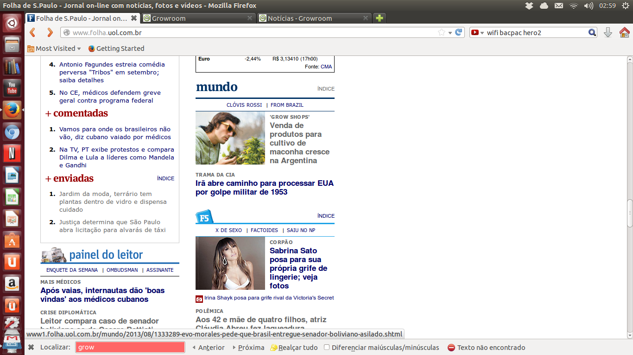Open Getting Started bookmark
Image resolution: width=633 pixels, height=355 pixels.
pyautogui.click(x=116, y=49)
